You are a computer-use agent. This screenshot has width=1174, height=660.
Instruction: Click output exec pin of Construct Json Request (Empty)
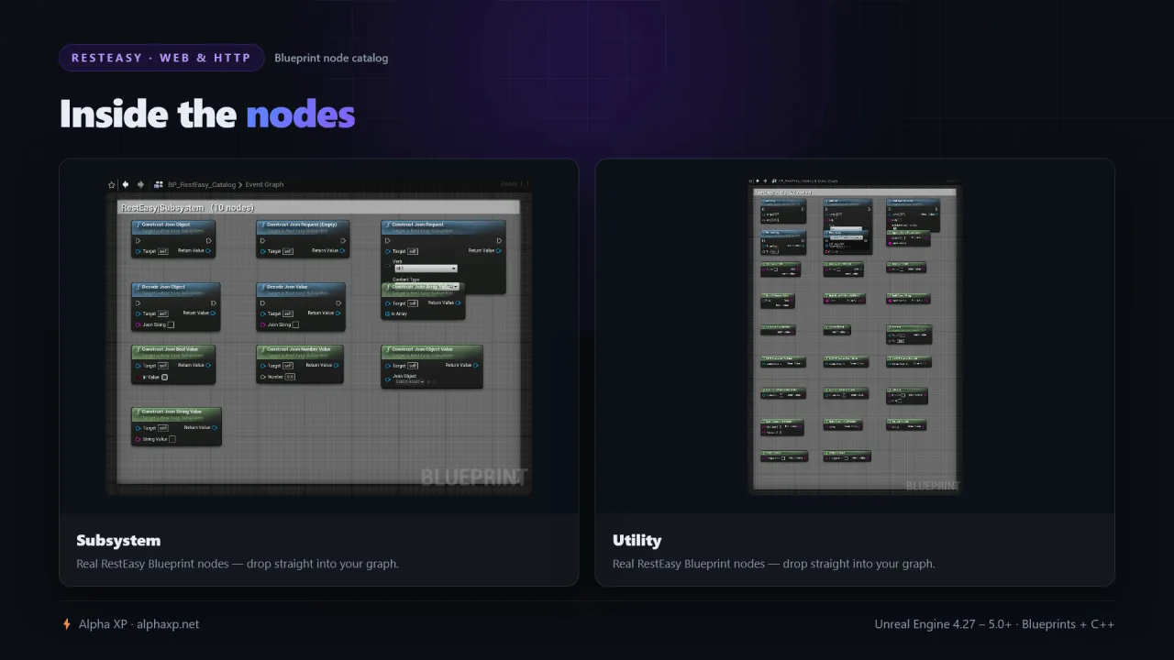coord(343,241)
